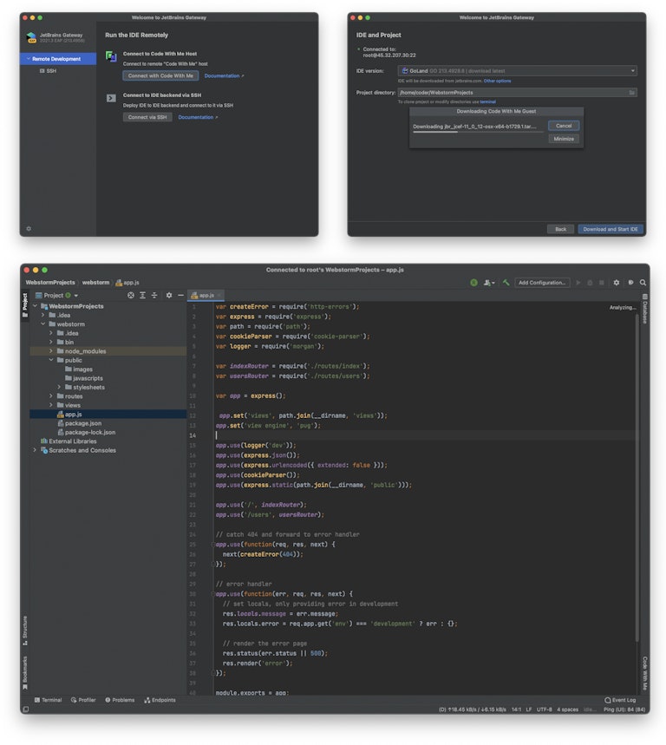Click Expand All icon in Project panel

click(x=142, y=295)
